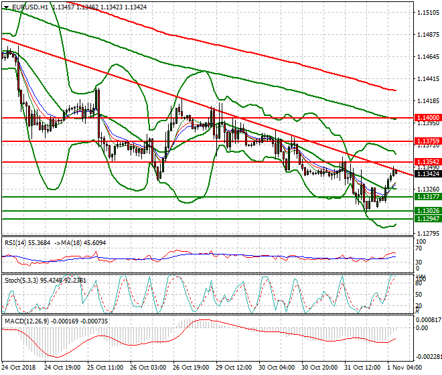Click the 1.12795 price scale value
The width and height of the screenshot is (442, 375).
pos(428,234)
